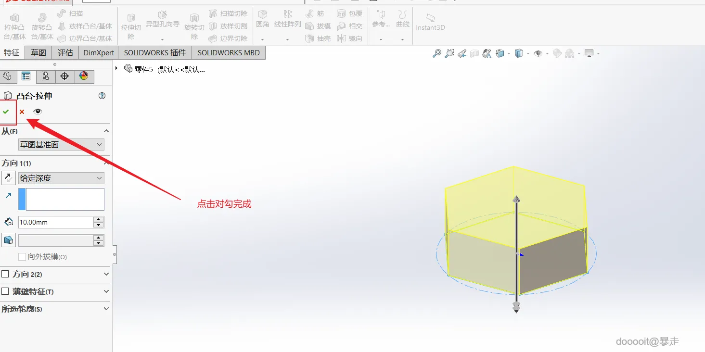Screen dimensions: 705x352
Task: Click the draft on/off icon button
Action: [9, 240]
